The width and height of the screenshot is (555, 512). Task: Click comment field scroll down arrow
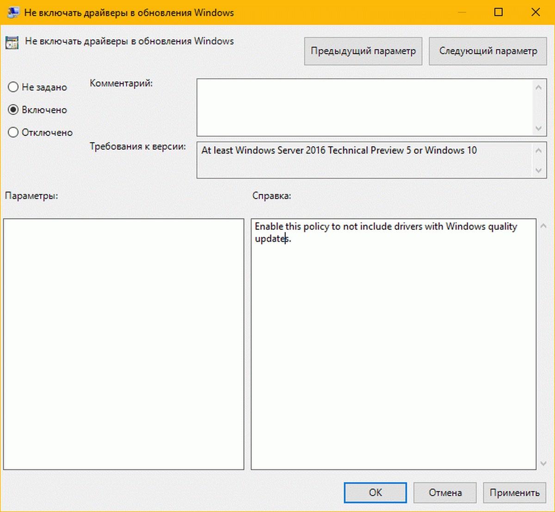(x=538, y=128)
